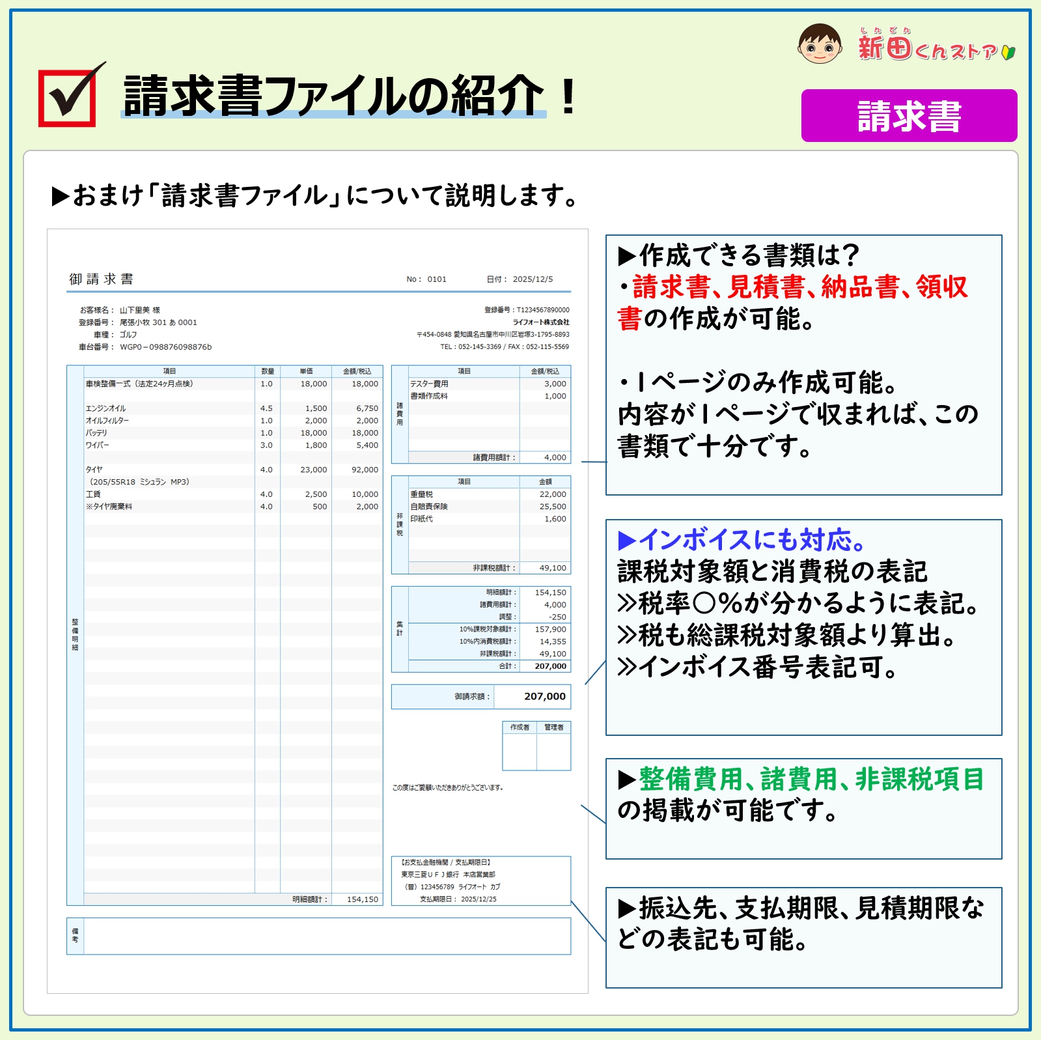Click the ≫ marker before 税率○%が分かるように表記

(627, 604)
